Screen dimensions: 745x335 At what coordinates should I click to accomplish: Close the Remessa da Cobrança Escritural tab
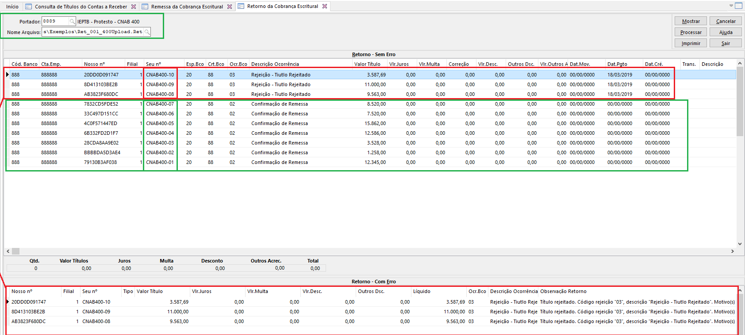(230, 7)
